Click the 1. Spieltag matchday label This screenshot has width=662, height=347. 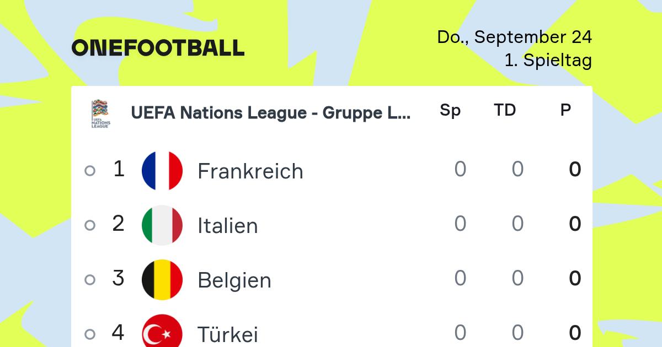coord(548,60)
